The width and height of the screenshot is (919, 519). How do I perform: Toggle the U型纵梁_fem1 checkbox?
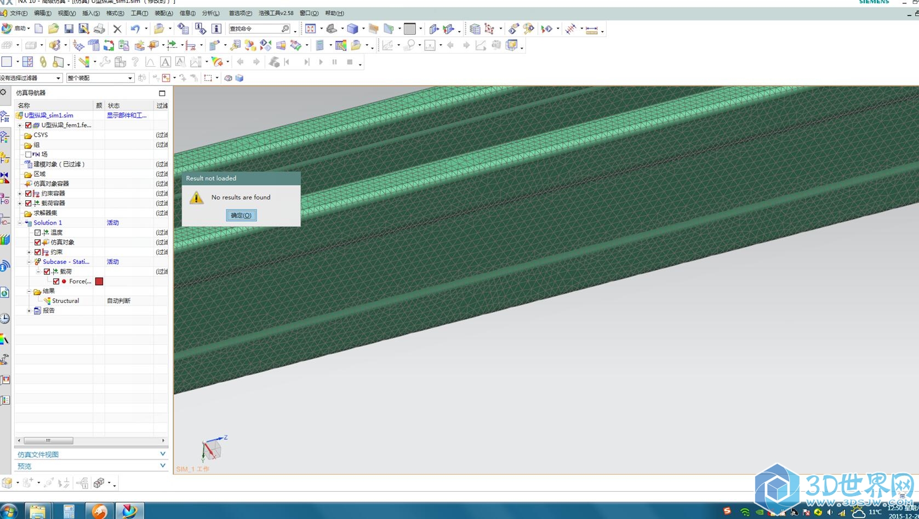click(28, 125)
